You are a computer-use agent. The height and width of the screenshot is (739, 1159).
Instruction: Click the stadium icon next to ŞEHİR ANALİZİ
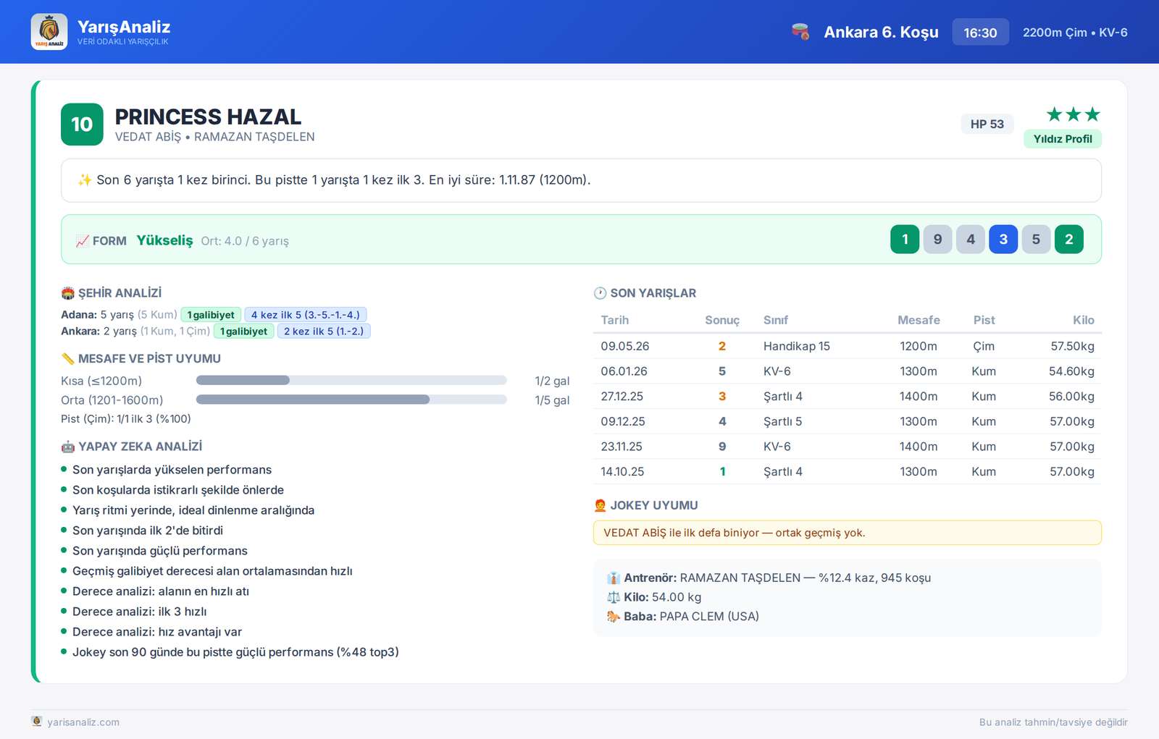(68, 293)
